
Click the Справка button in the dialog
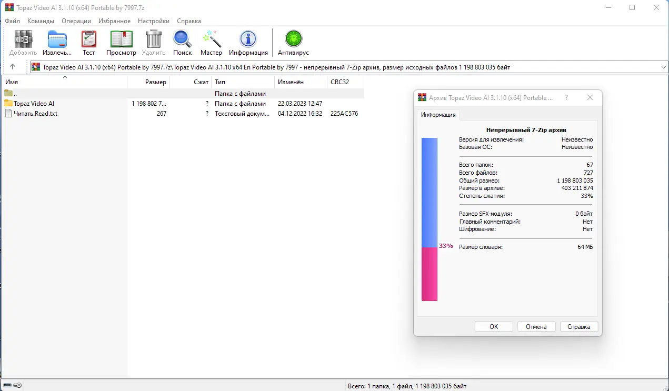[x=578, y=326]
